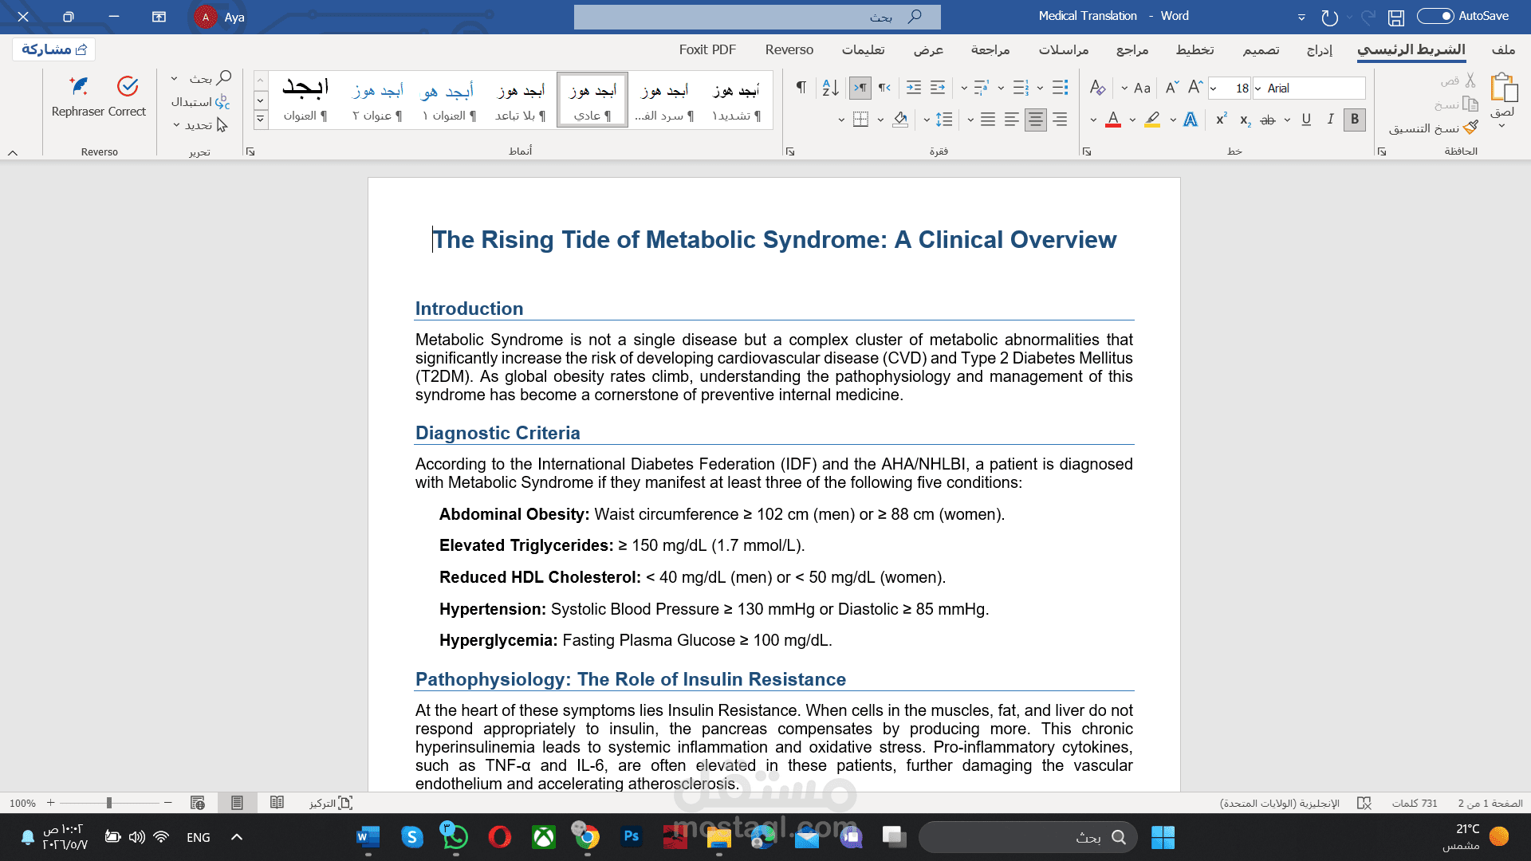
Task: Open the Paragraph dialog launcher
Action: point(790,151)
